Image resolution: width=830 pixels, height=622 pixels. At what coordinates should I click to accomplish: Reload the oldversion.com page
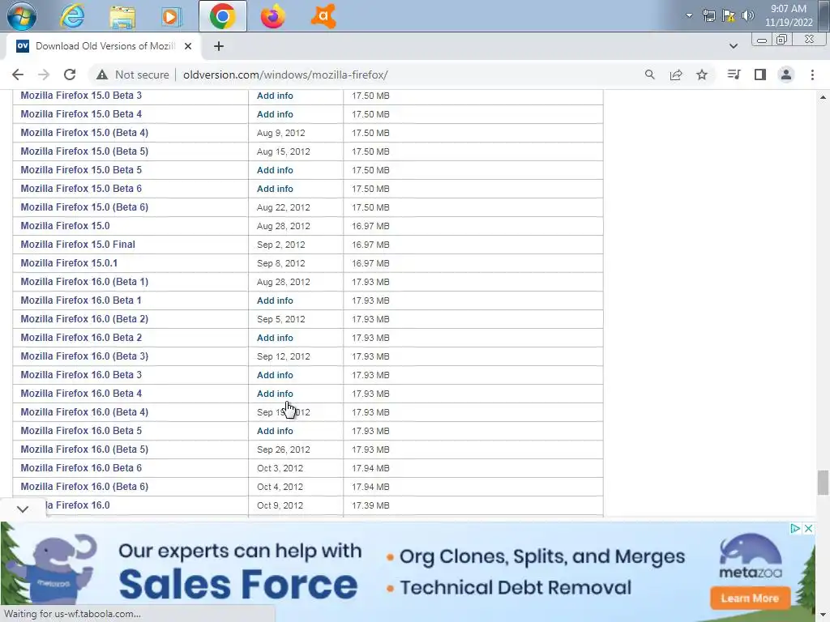click(70, 75)
